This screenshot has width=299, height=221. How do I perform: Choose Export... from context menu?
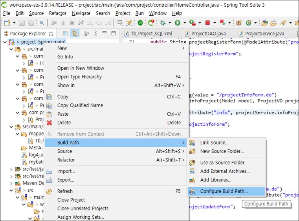pos(116,180)
